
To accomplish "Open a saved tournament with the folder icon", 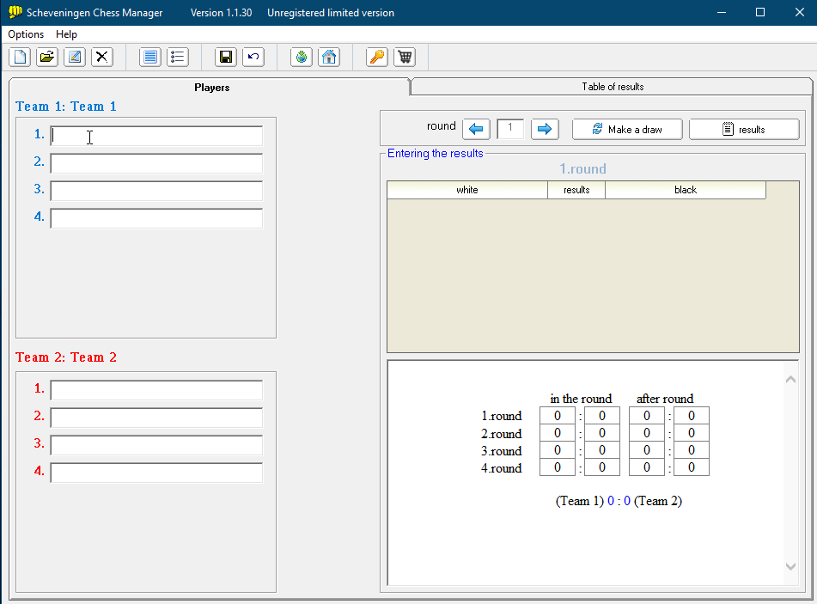I will [x=47, y=57].
